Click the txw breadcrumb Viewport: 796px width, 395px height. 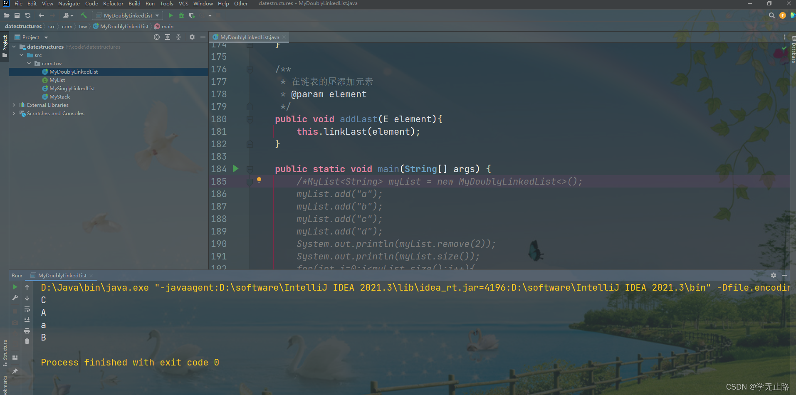(83, 26)
